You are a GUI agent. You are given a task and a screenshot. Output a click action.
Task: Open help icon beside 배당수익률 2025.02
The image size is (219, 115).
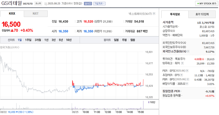(x=187, y=84)
